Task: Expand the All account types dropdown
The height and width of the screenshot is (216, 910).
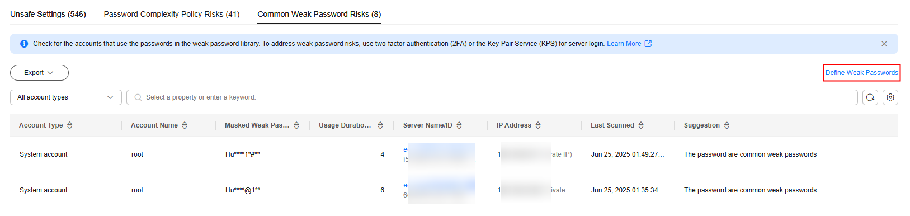Action: (x=66, y=97)
